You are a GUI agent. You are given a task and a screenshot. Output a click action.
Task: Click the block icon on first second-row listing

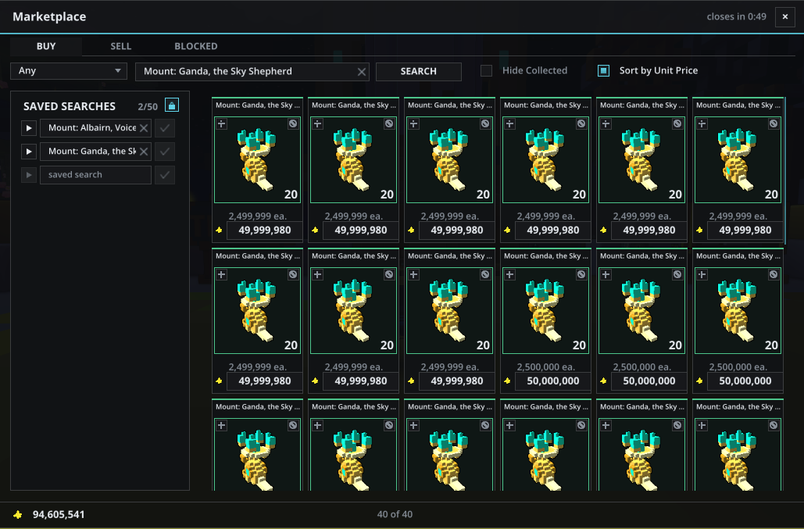[x=293, y=274]
